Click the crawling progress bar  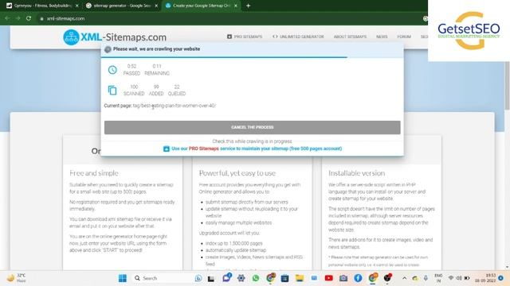[x=253, y=57]
